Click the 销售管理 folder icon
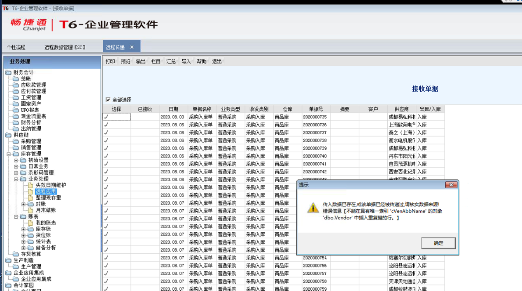522x291 pixels. (x=16, y=147)
